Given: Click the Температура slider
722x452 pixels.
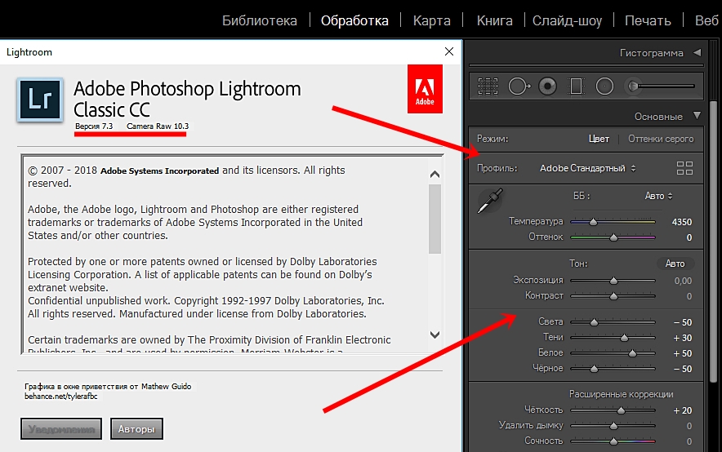Looking at the screenshot, I should (x=613, y=222).
